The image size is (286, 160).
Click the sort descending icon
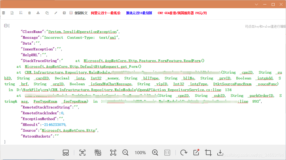click(21, 13)
